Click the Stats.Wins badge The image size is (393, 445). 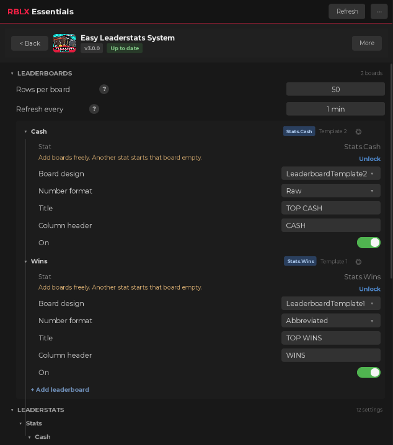(301, 261)
